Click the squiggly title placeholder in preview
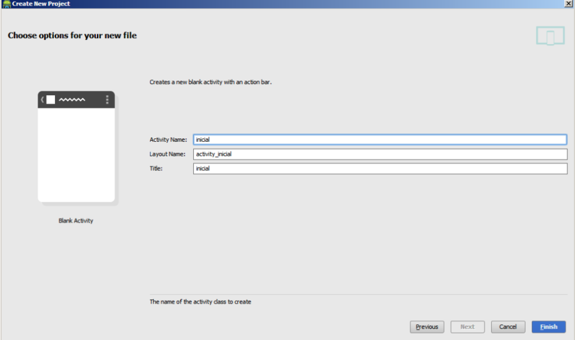 (72, 100)
